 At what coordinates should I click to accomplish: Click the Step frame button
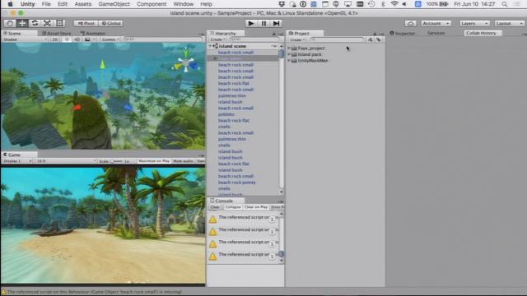tap(277, 23)
